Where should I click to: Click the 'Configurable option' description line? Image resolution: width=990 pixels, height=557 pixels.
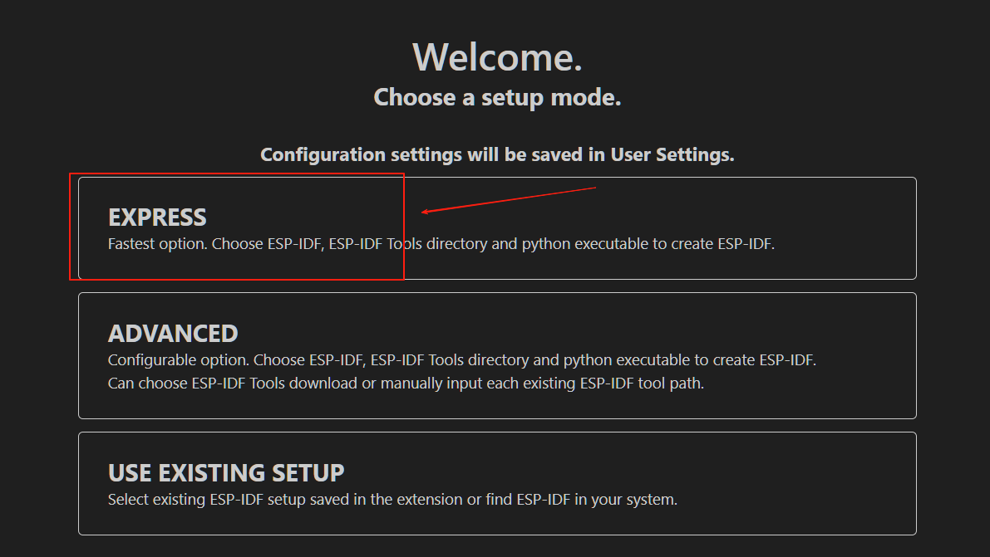(461, 360)
